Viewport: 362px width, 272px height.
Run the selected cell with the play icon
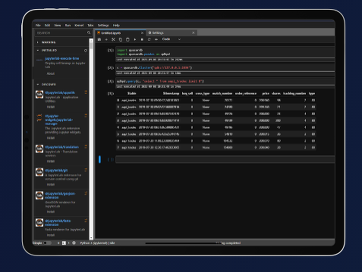pos(135,39)
